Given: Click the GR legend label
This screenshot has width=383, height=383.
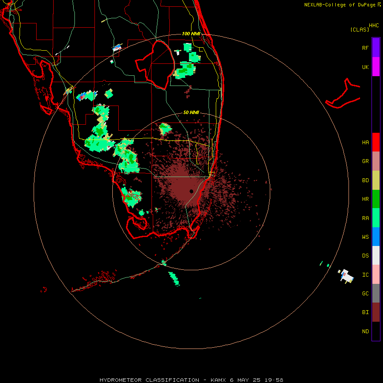Looking at the screenshot, I should tap(365, 161).
